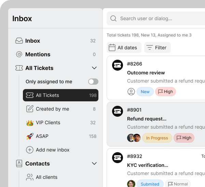This screenshot has width=205, height=187.
Task: Click the ASAP rocket icon
Action: click(x=30, y=136)
